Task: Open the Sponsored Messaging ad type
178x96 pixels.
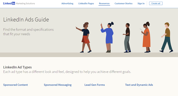Action: (58, 85)
